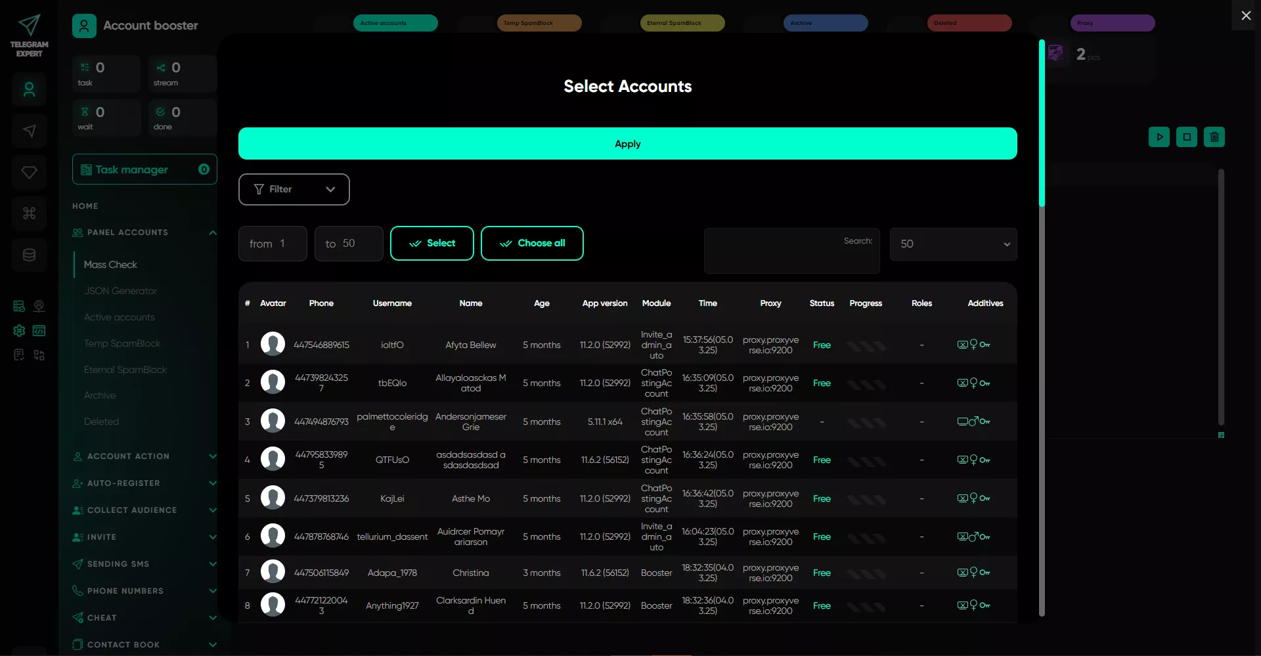This screenshot has width=1261, height=656.
Task: Click the trash delete button
Action: pos(1214,137)
